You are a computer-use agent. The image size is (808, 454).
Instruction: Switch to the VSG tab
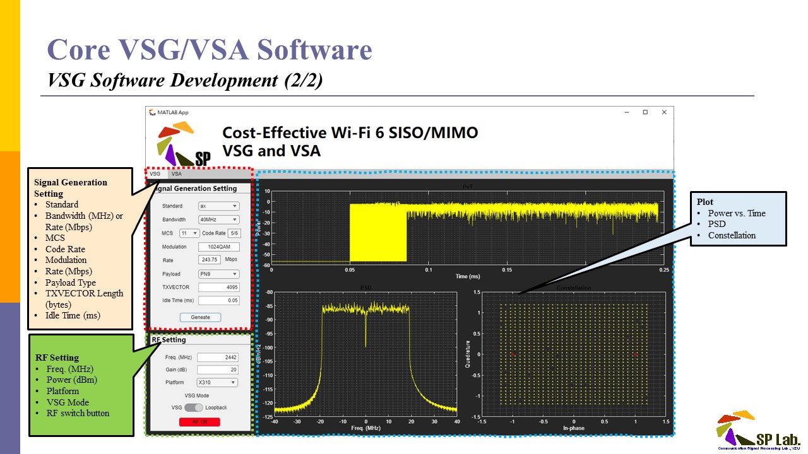pyautogui.click(x=155, y=173)
